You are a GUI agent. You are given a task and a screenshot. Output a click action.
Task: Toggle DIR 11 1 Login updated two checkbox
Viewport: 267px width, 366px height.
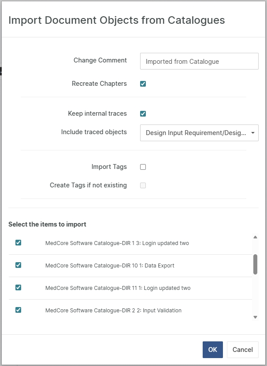pyautogui.click(x=18, y=288)
